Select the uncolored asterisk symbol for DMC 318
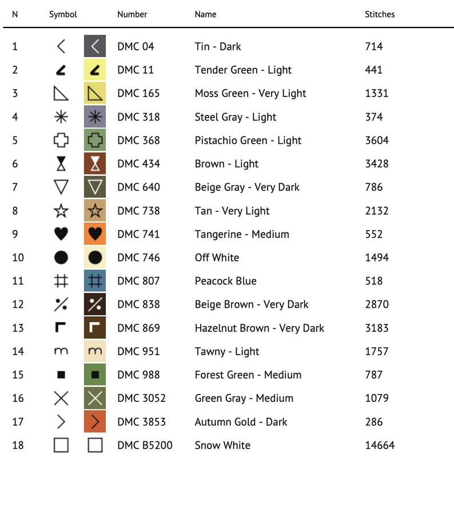 (61, 116)
